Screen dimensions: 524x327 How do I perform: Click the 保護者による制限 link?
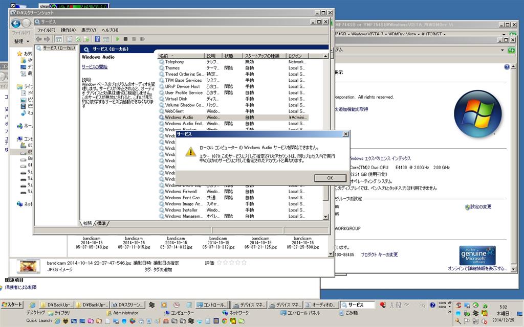click(x=20, y=287)
